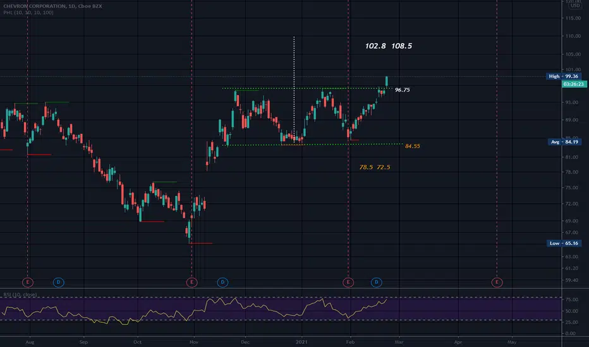The width and height of the screenshot is (589, 347).
Task: Click the High 99.36 price label
Action: [564, 76]
